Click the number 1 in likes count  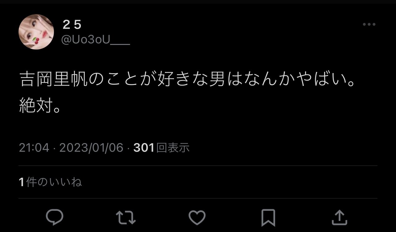22,182
